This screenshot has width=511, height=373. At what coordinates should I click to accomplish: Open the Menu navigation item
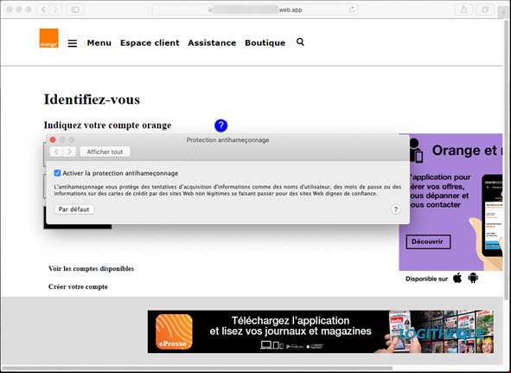[99, 43]
